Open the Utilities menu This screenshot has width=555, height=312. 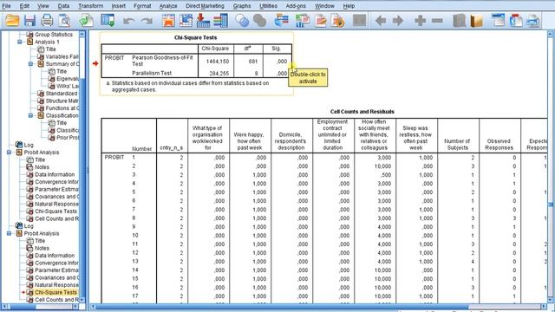click(x=268, y=6)
